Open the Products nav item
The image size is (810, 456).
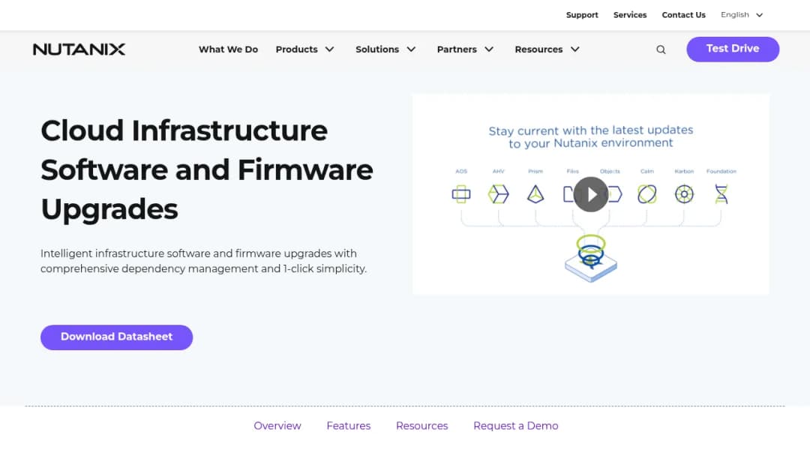[296, 49]
